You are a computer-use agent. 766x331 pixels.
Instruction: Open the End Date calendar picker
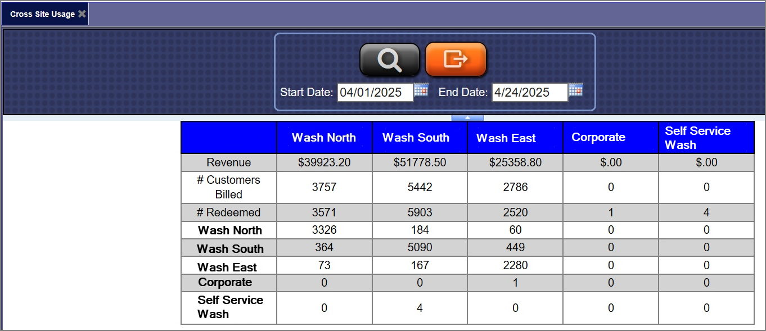click(575, 90)
